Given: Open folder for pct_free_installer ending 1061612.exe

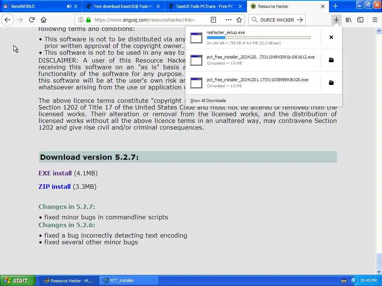Looking at the screenshot, I should [x=331, y=60].
